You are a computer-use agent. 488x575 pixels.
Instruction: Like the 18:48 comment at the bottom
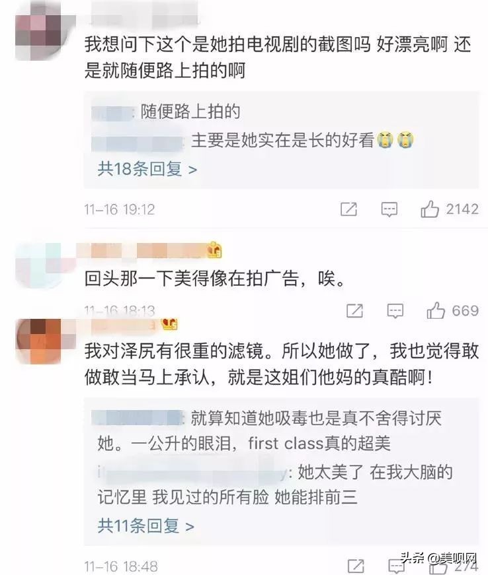coord(438,567)
